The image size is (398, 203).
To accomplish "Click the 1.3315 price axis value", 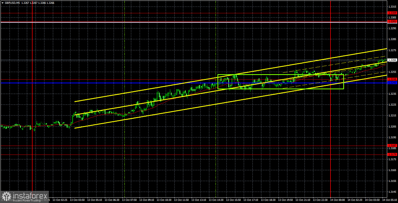I will pyautogui.click(x=392, y=6).
